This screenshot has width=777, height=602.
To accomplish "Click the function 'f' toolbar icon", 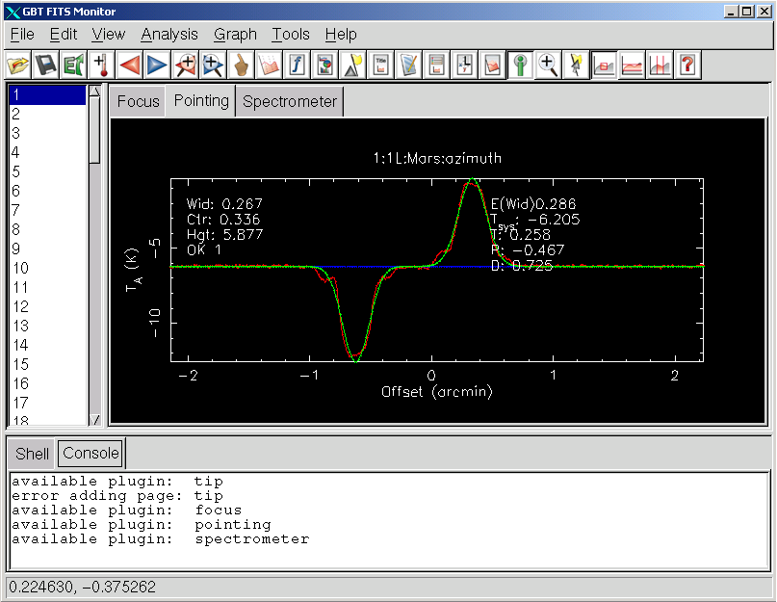I will click(x=298, y=65).
